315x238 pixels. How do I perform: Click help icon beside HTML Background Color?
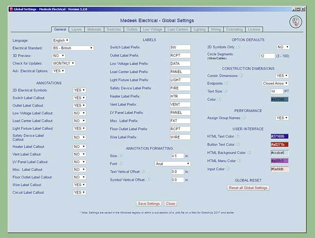(249, 152)
